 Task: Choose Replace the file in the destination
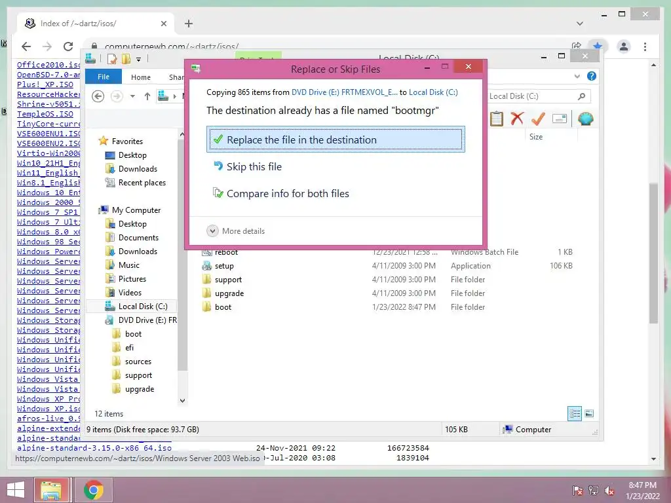[335, 140]
